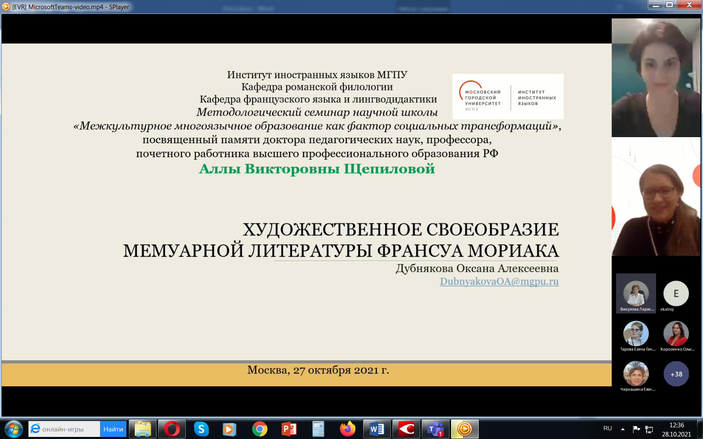This screenshot has width=703, height=439.
Task: Expand hidden icons with the tray arrow
Action: (x=623, y=429)
